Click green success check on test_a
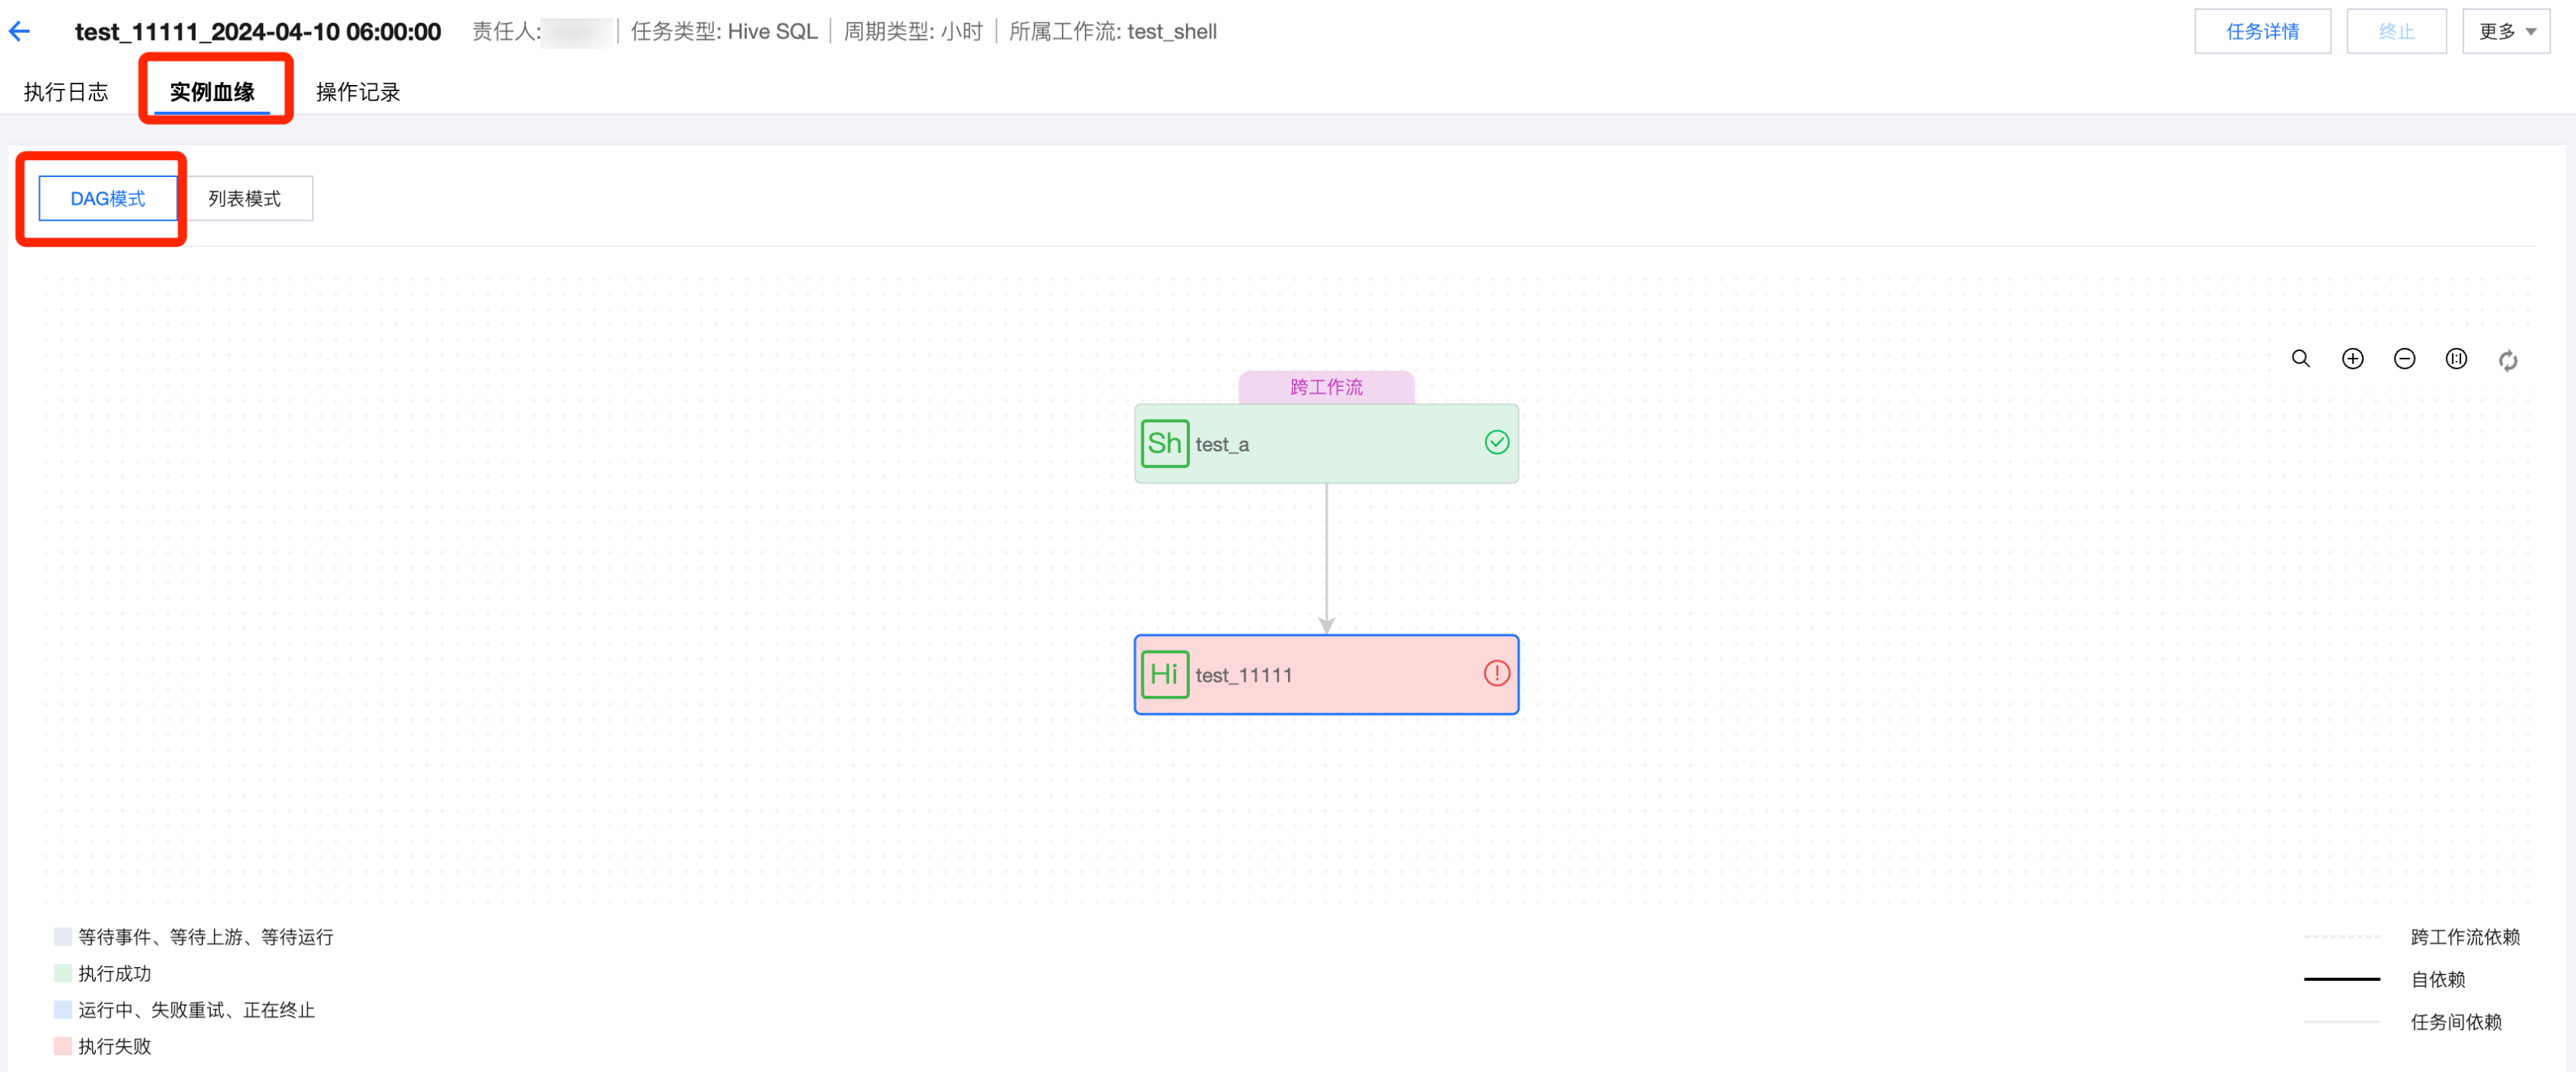 1496,443
